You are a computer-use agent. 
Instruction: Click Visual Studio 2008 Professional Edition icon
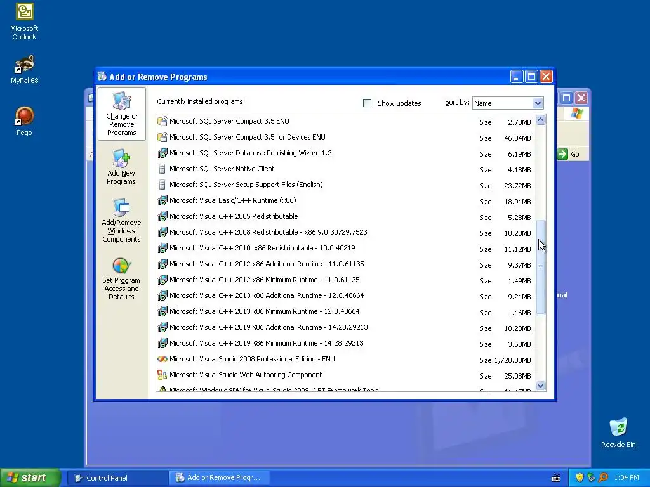[162, 359]
